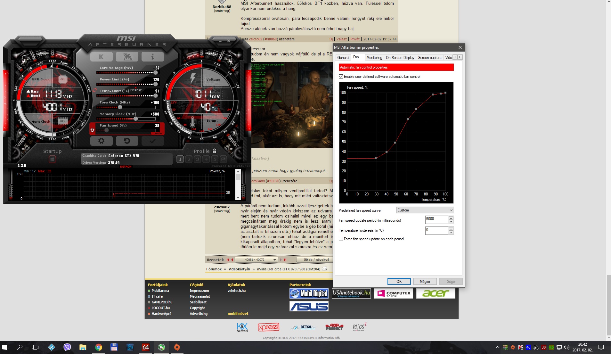Viewport: 611px width, 354px height.
Task: Click the volume icon in the system tray
Action: click(x=567, y=347)
